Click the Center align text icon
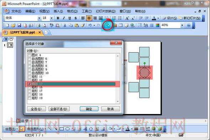 pyautogui.click(x=89, y=18)
